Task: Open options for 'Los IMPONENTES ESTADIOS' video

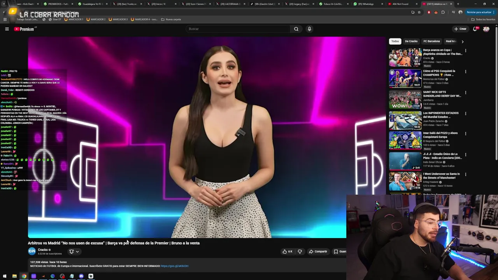Action: point(465,114)
